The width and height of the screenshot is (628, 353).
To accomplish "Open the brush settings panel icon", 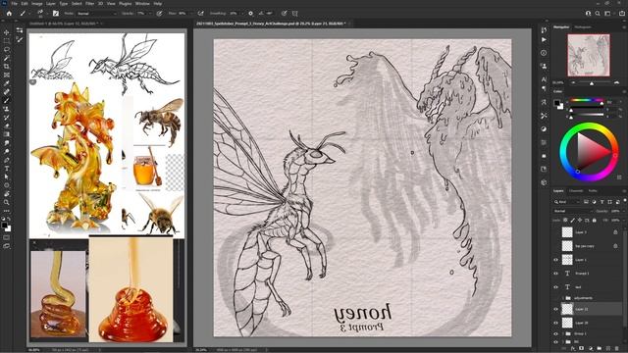I will 56,13.
